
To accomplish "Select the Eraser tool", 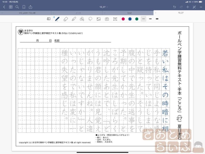I will [x=66, y=19].
